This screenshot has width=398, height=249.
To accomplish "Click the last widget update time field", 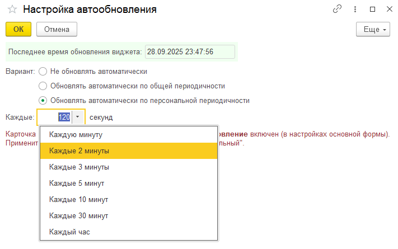I will [x=182, y=51].
